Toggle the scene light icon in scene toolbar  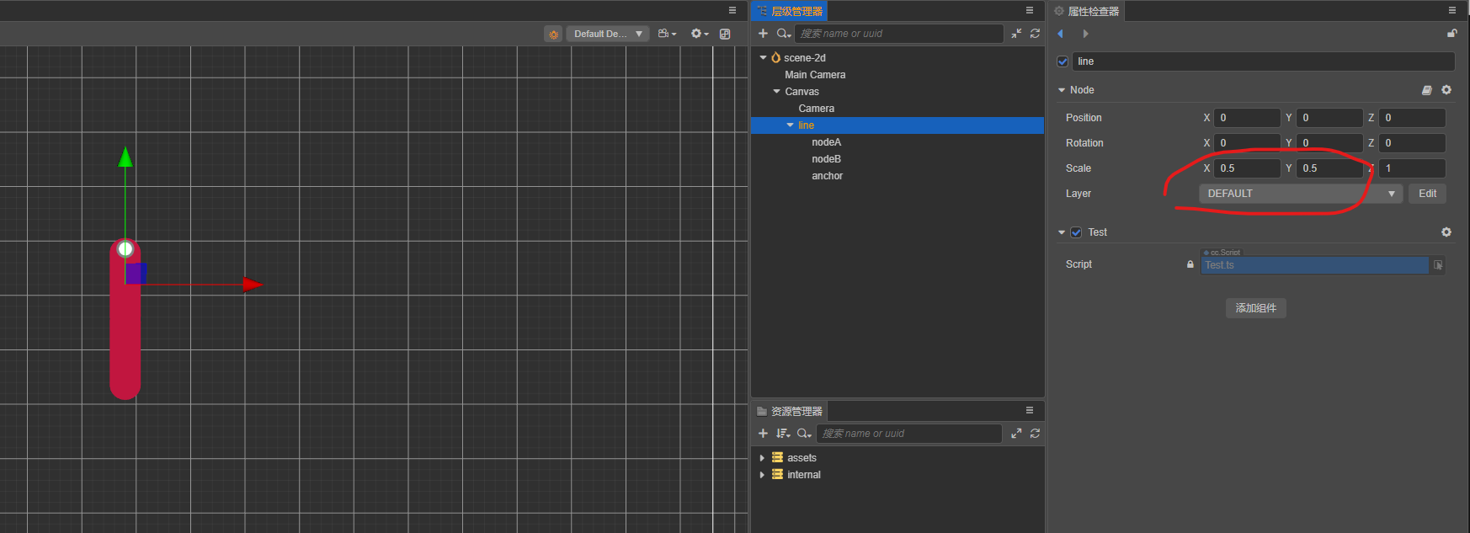pyautogui.click(x=553, y=34)
